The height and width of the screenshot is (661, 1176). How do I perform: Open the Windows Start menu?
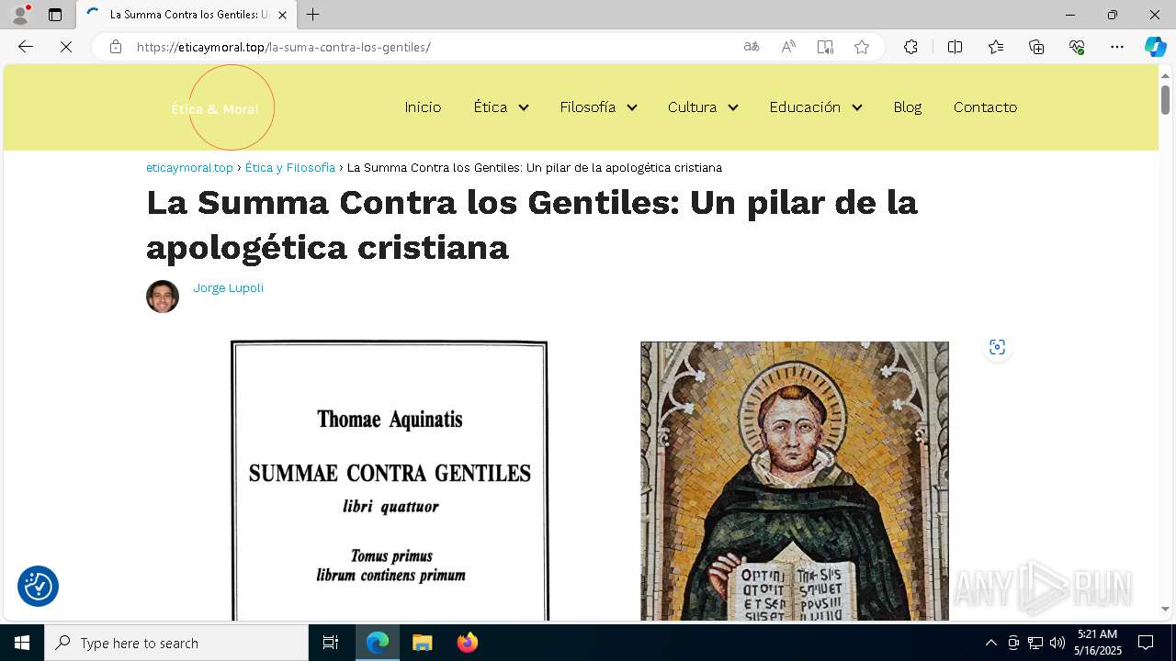[22, 643]
